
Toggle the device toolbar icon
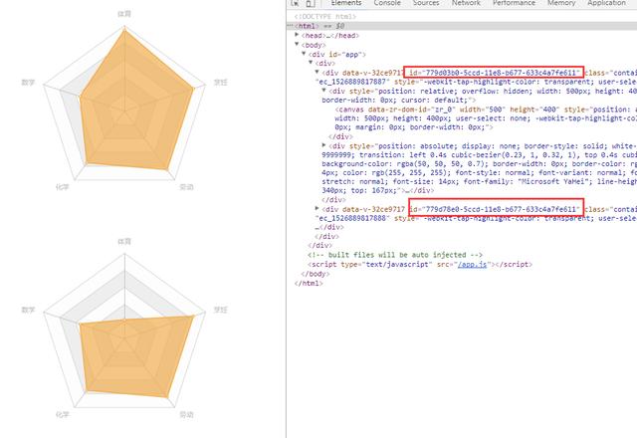(310, 3)
